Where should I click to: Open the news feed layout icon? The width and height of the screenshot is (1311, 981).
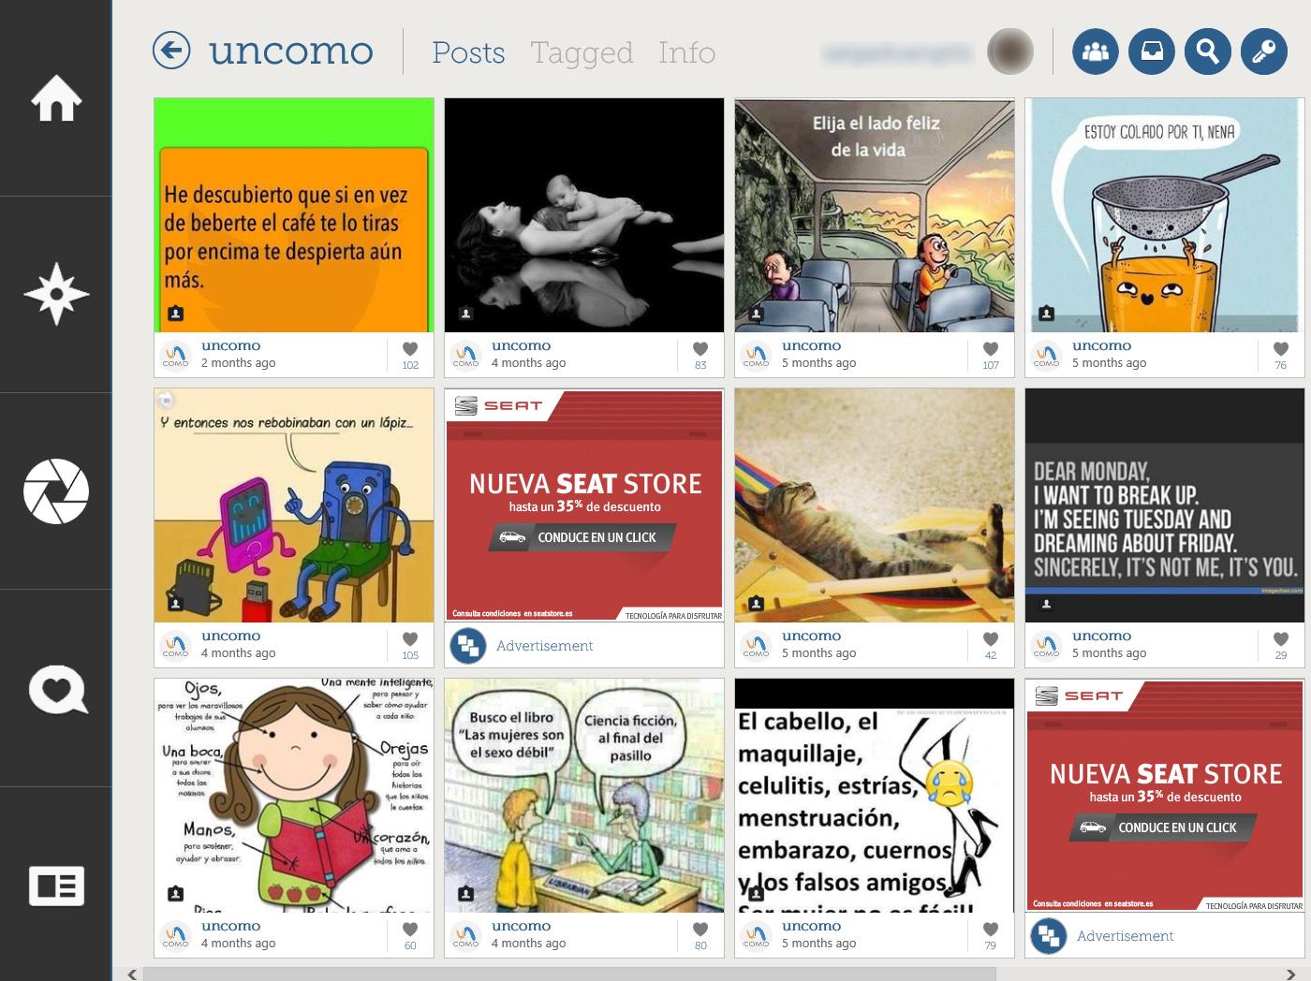(56, 886)
